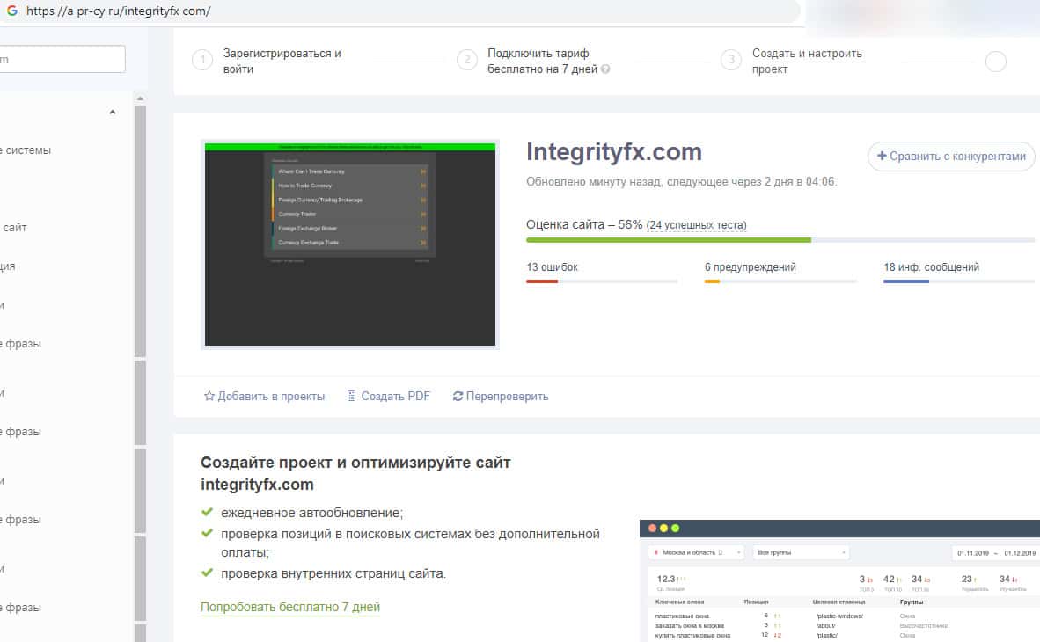This screenshot has height=642, width=1040.
Task: Click blue info messages indicator bar
Action: coord(905,281)
